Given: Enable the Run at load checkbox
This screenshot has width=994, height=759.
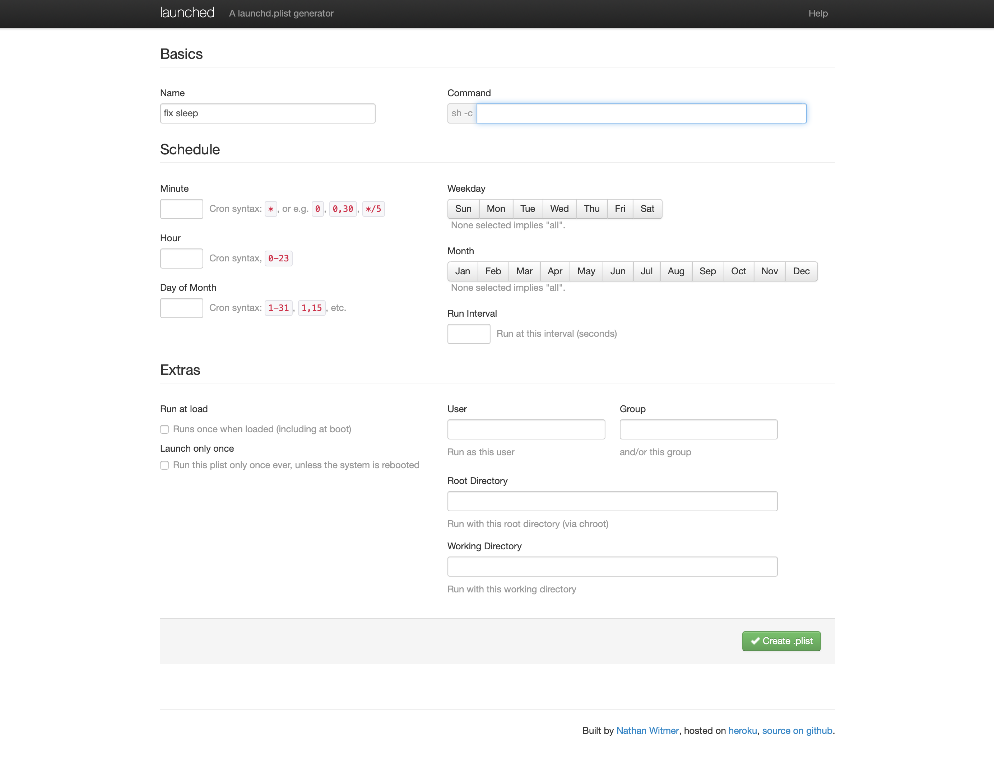Looking at the screenshot, I should pyautogui.click(x=164, y=429).
